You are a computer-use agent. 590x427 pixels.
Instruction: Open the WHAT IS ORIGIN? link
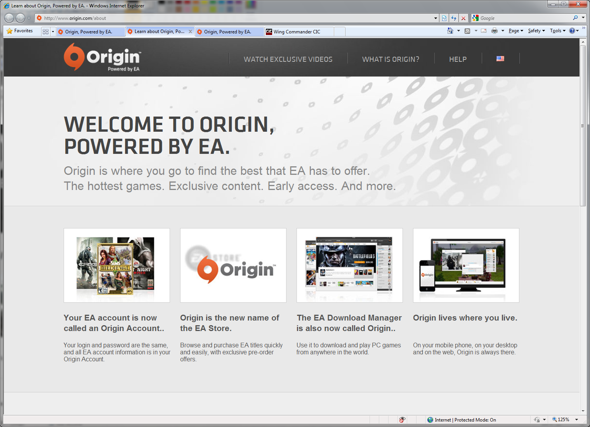coord(390,59)
